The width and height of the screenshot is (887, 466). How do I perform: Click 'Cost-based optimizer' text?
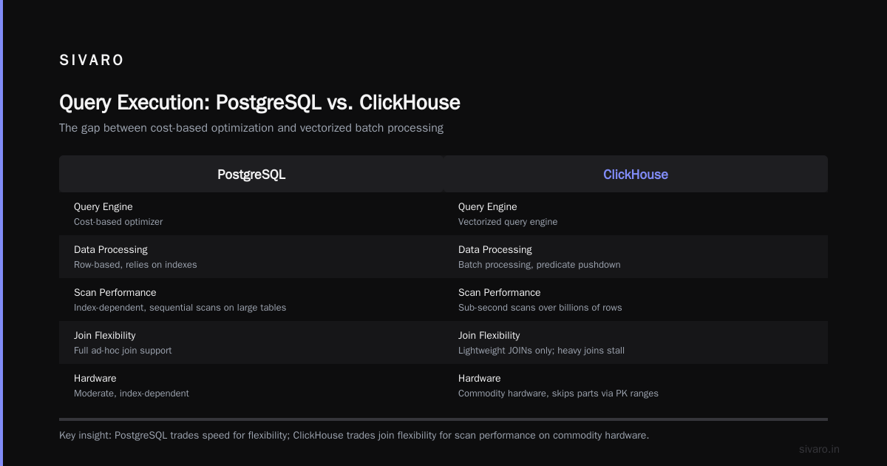118,222
